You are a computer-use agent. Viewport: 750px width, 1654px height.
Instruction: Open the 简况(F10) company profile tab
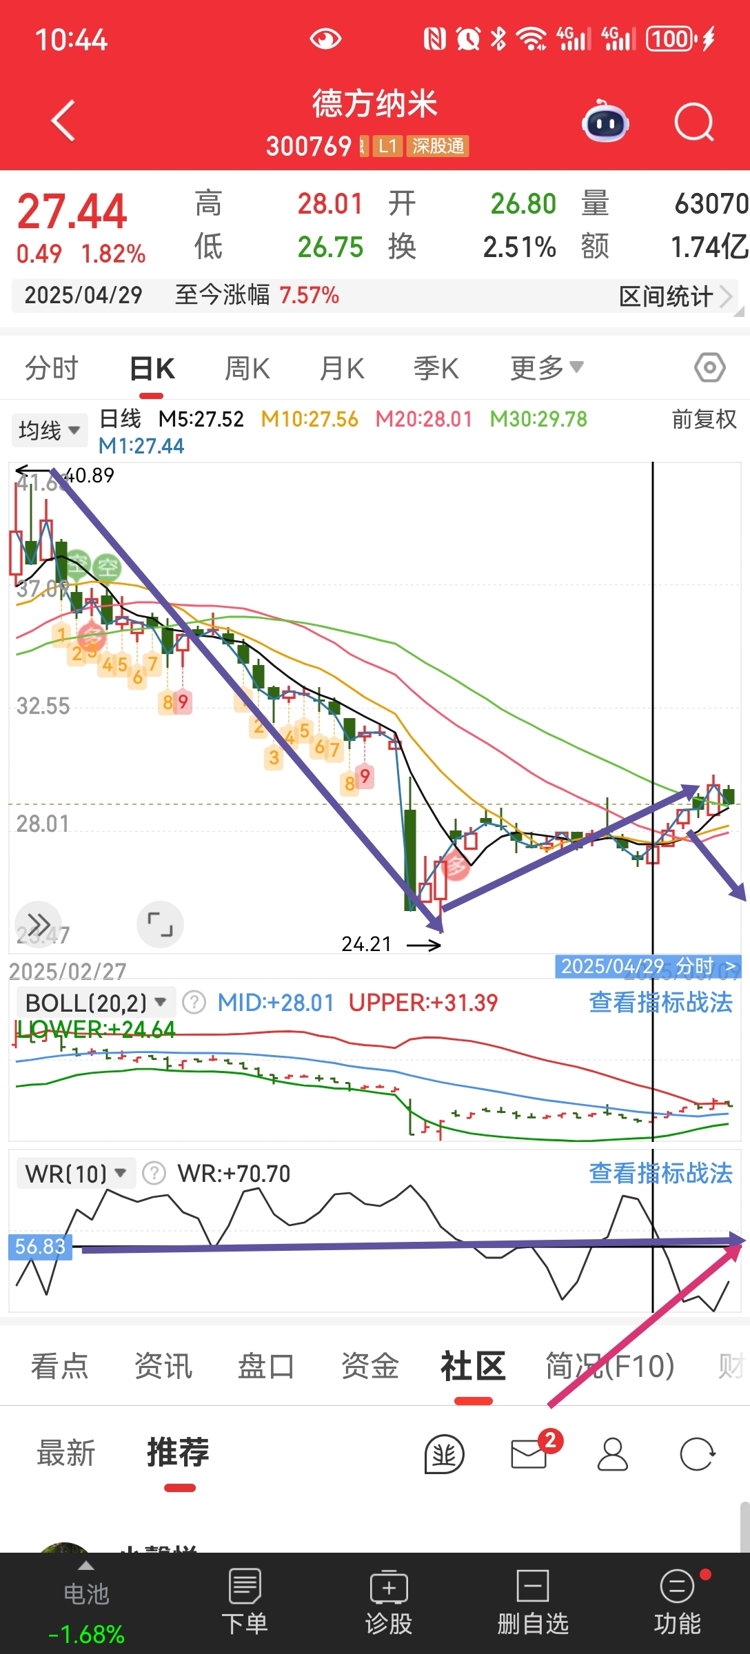pyautogui.click(x=610, y=1366)
